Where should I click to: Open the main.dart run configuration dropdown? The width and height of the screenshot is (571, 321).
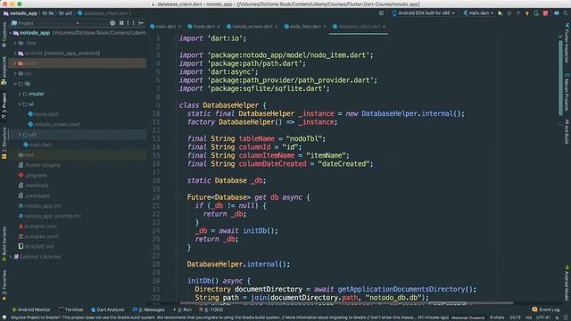coord(478,13)
